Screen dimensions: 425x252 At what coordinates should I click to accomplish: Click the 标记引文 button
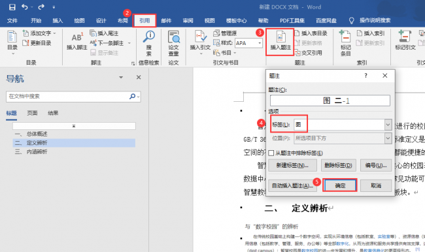(405, 40)
